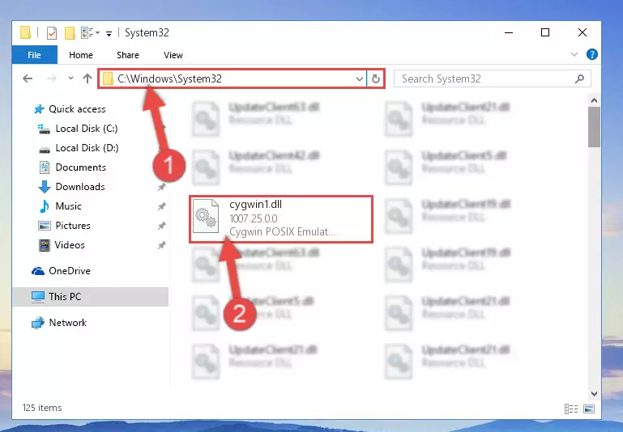Viewport: 623px width, 432px height.
Task: Switch to the Share ribbon tab
Action: pyautogui.click(x=128, y=55)
